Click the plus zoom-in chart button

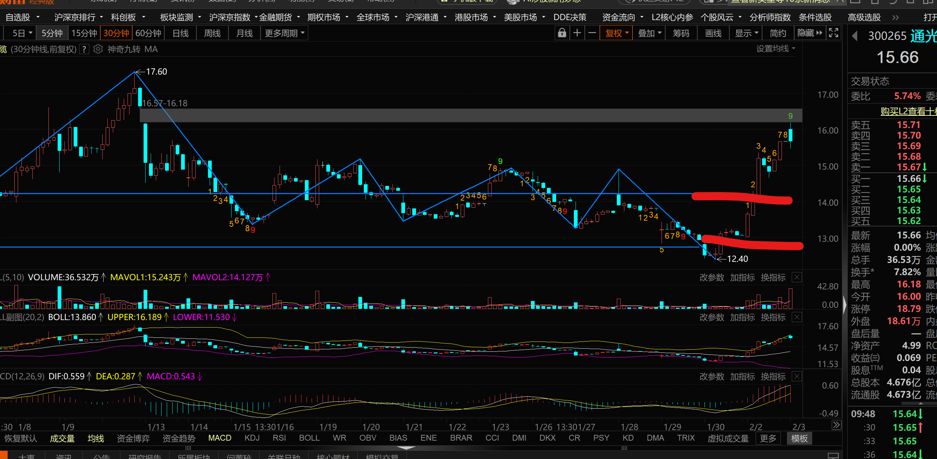pyautogui.click(x=577, y=33)
